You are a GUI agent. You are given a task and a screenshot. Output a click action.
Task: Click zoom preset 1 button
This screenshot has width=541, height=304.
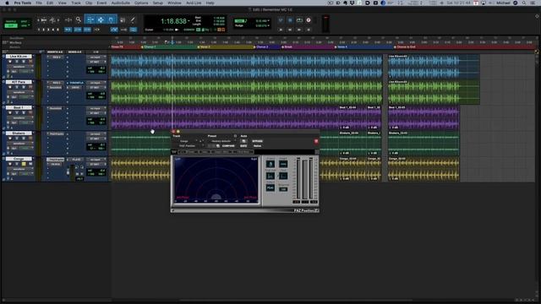(x=39, y=30)
